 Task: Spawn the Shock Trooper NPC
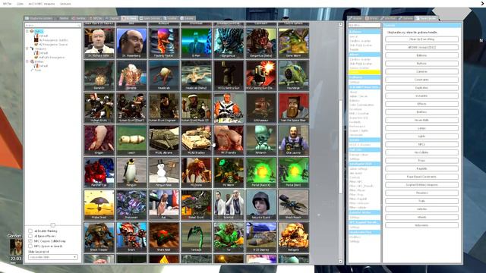pos(99,237)
